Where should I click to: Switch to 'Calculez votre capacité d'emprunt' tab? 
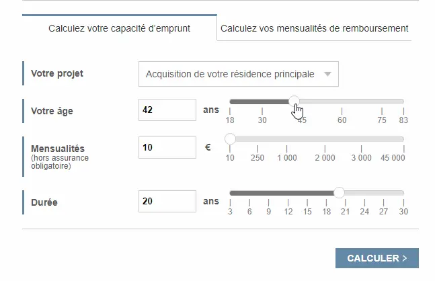(120, 29)
